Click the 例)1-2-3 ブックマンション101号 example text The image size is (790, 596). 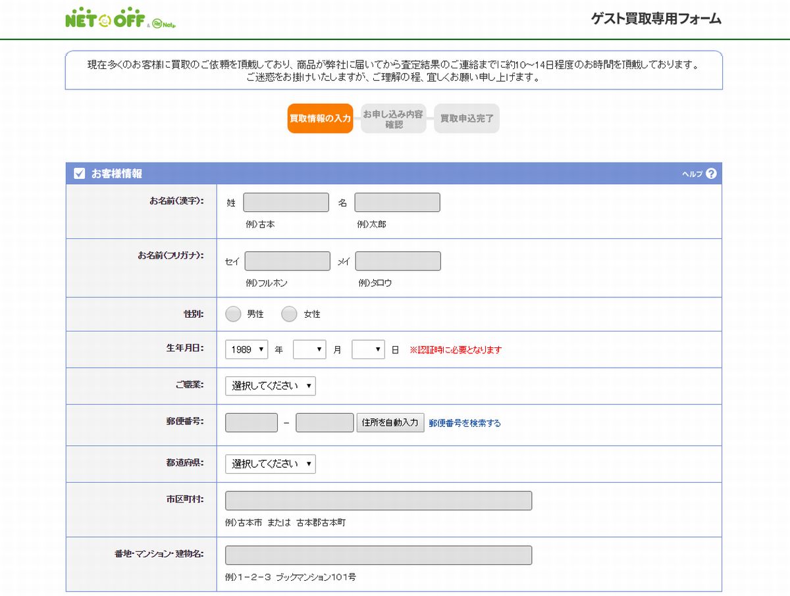click(290, 578)
